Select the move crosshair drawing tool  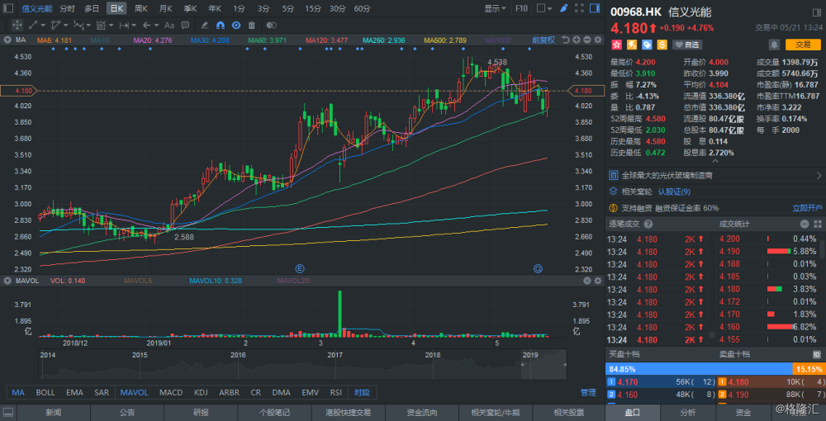click(17, 25)
